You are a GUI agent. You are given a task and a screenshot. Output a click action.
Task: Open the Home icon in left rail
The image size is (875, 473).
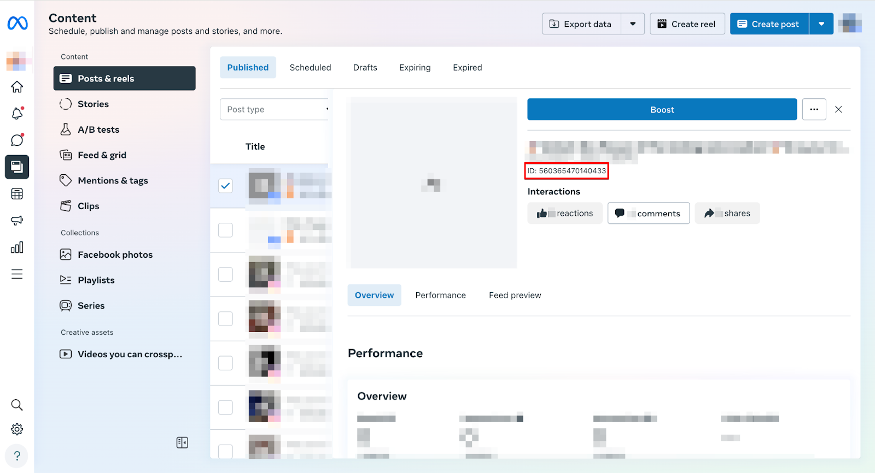coord(17,87)
